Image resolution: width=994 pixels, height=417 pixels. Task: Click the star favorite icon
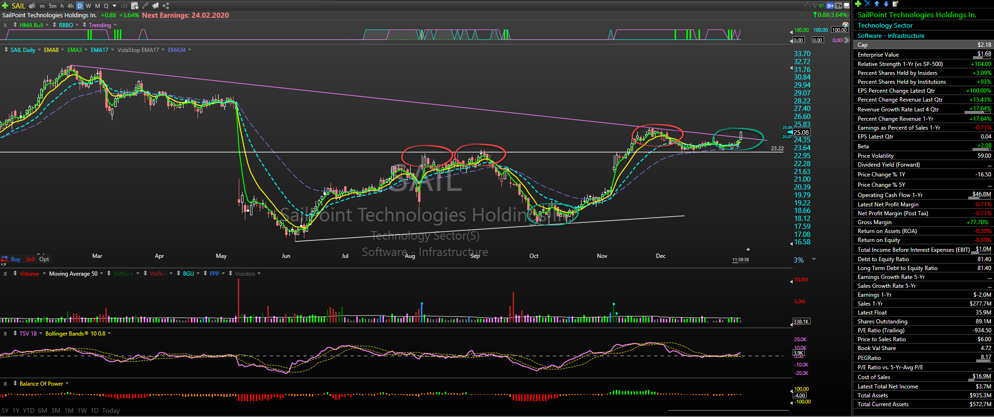tap(808, 6)
